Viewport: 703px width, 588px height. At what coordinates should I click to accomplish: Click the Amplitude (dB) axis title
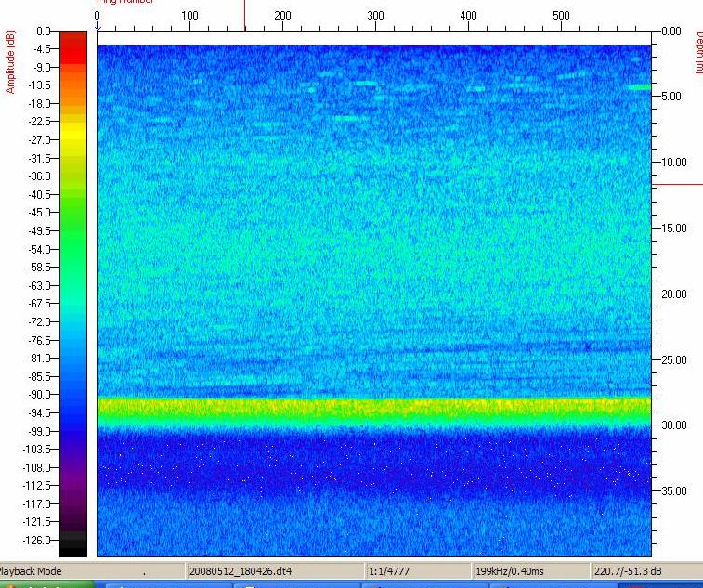[10, 62]
